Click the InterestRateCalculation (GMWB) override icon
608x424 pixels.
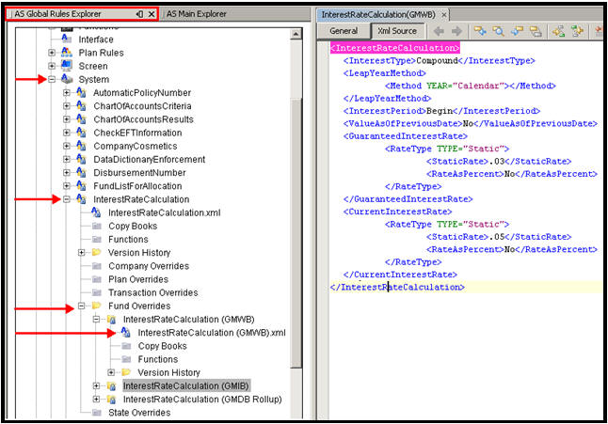tap(112, 319)
